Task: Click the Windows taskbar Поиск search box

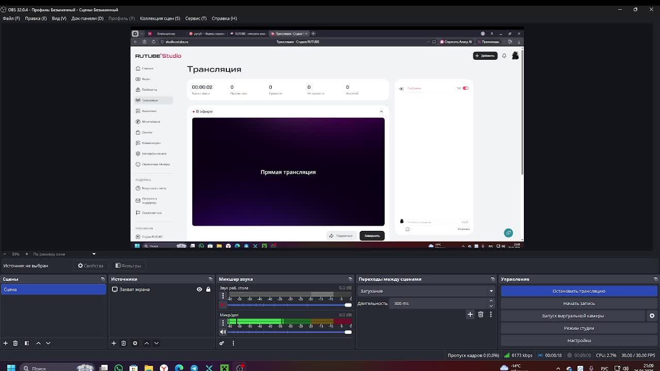Action: pyautogui.click(x=58, y=368)
